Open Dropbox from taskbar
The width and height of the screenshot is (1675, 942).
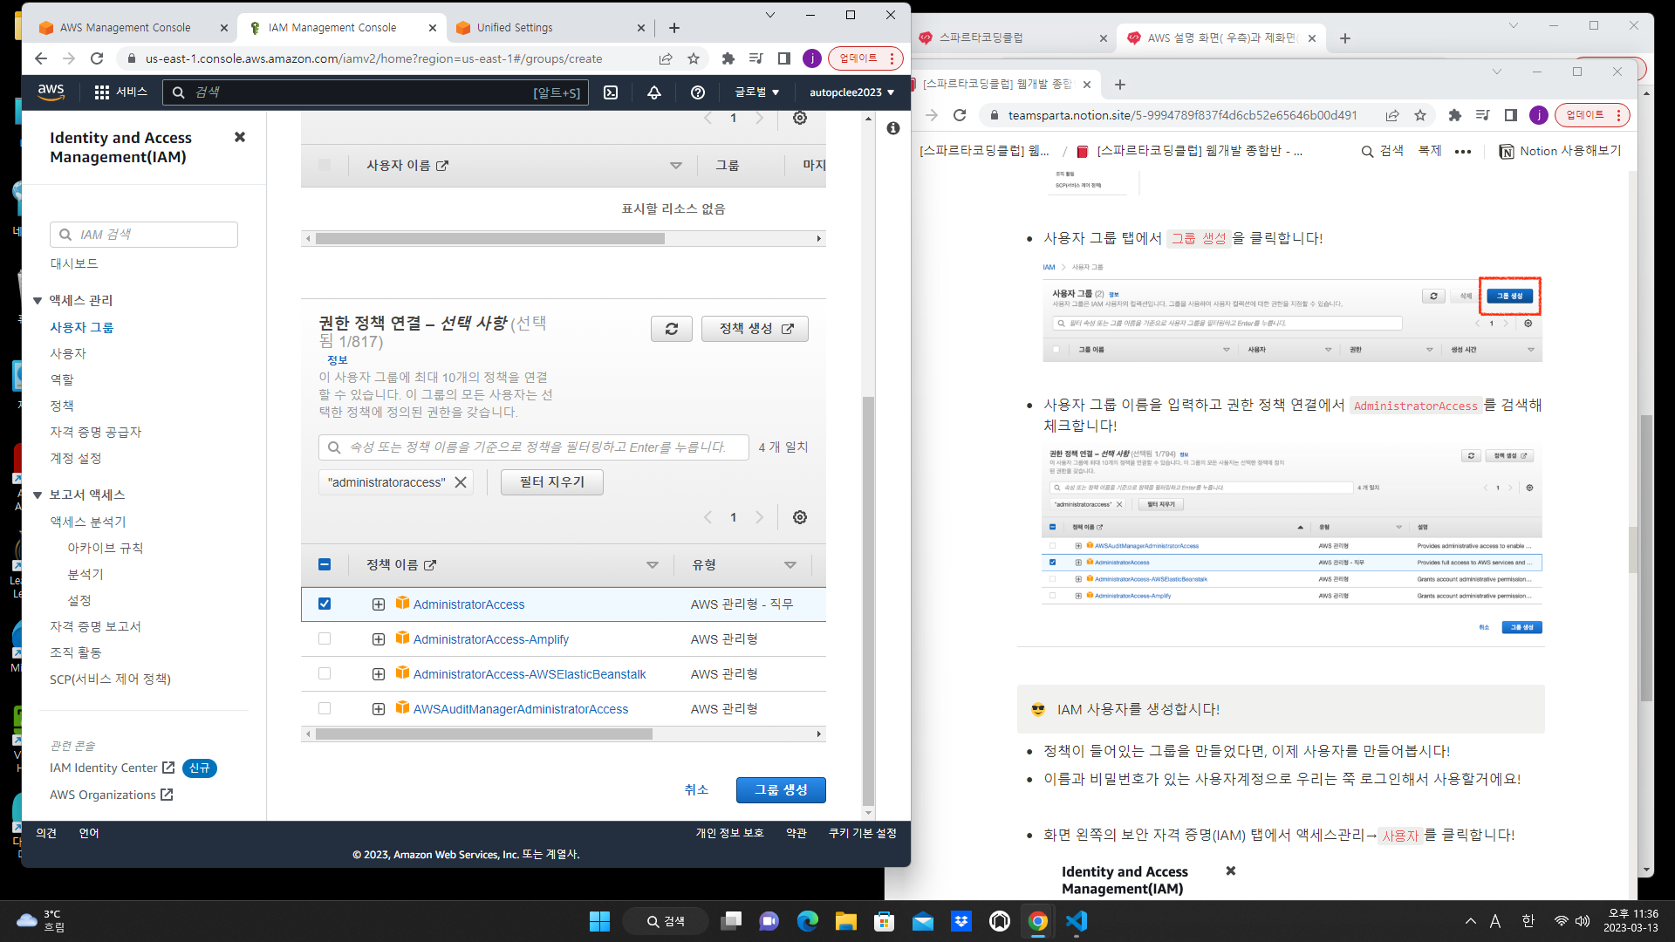click(x=961, y=921)
